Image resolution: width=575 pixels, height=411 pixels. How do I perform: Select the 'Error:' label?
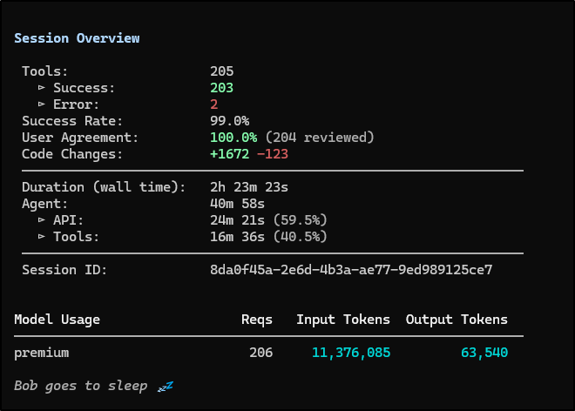(77, 104)
